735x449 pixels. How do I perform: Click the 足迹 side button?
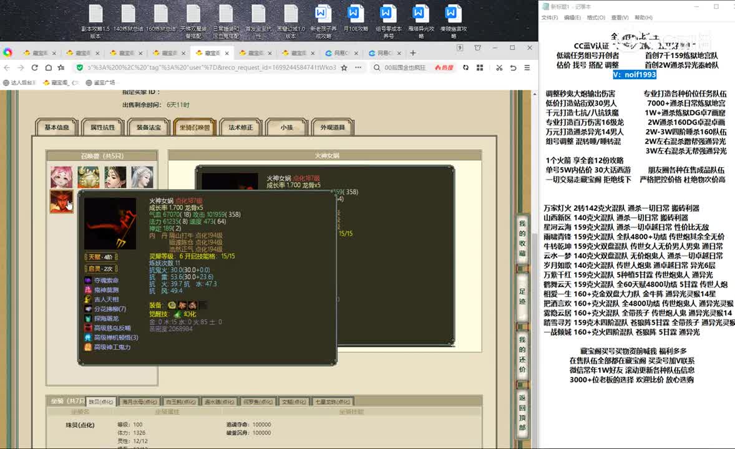click(522, 296)
